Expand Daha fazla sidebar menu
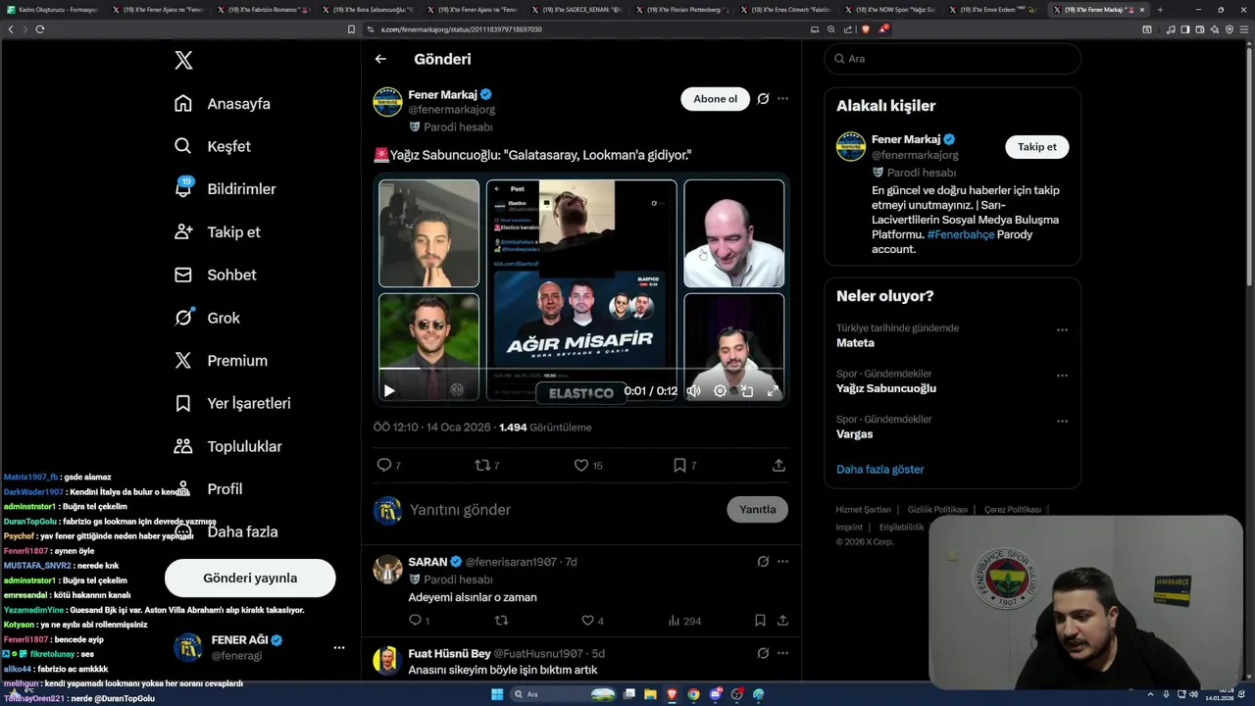Viewport: 1255px width, 706px height. tap(226, 531)
